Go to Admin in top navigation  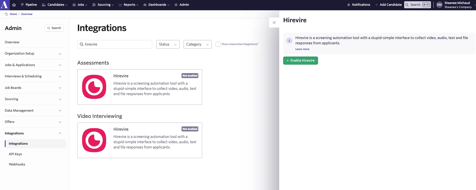tap(182, 5)
